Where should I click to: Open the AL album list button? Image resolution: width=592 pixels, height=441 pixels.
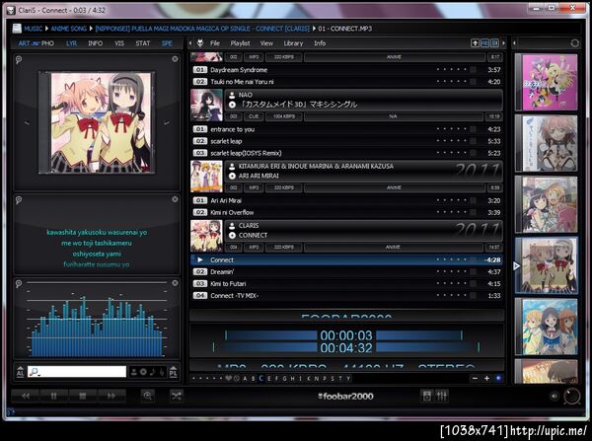tap(20, 372)
